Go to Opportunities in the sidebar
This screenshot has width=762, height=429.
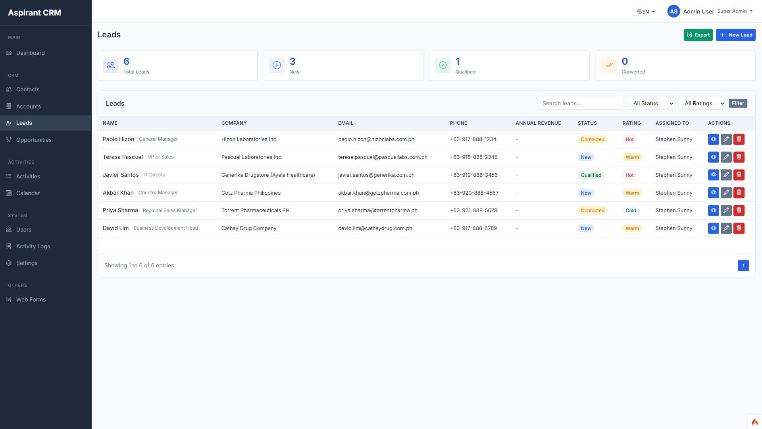click(x=34, y=140)
